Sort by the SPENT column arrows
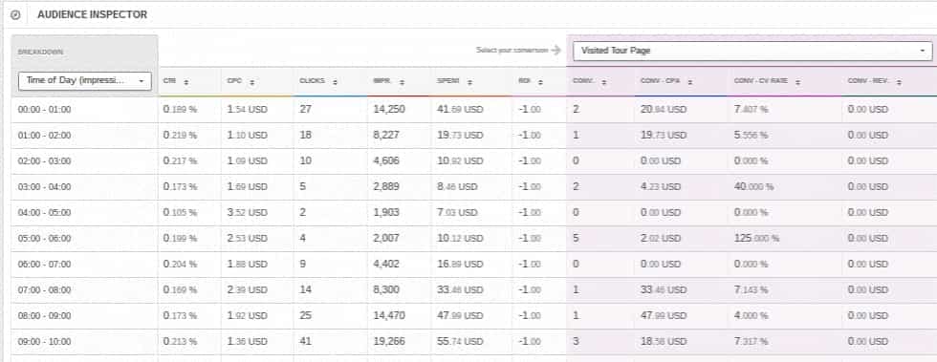 pyautogui.click(x=470, y=82)
